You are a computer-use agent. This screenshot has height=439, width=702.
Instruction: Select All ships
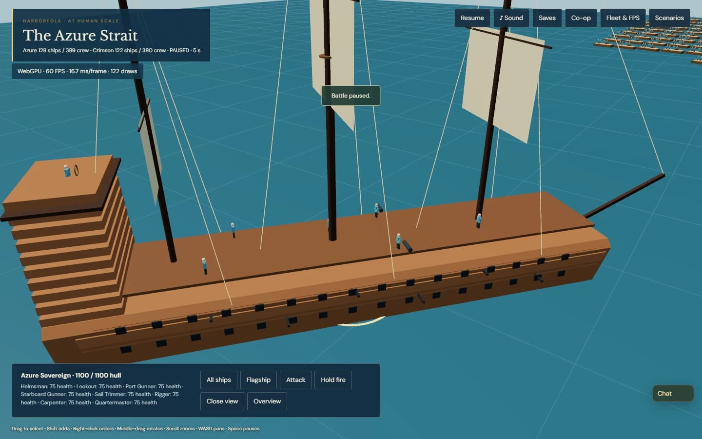[218, 380]
